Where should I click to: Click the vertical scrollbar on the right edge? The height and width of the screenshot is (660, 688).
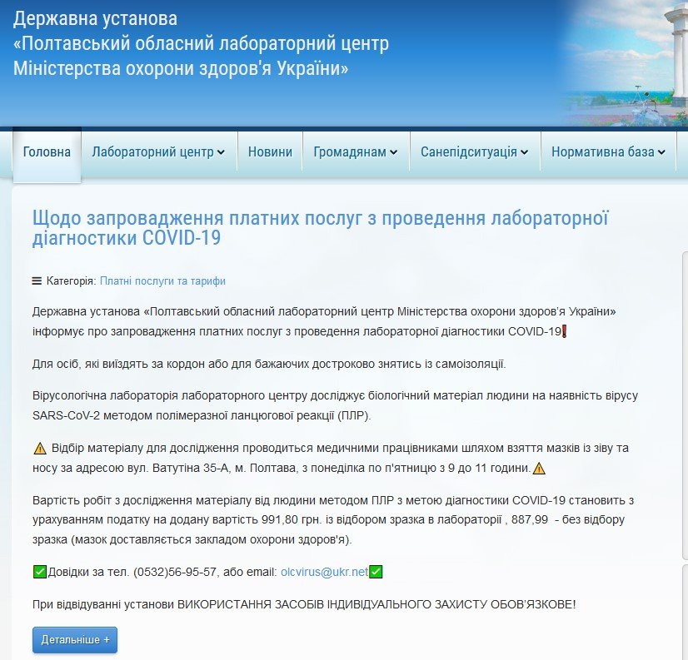(684, 416)
